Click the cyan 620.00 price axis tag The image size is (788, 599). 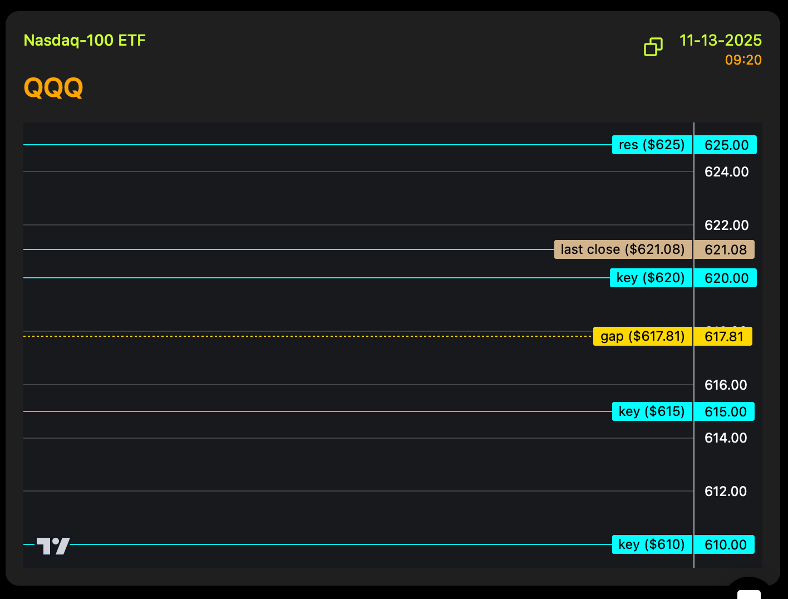point(726,278)
